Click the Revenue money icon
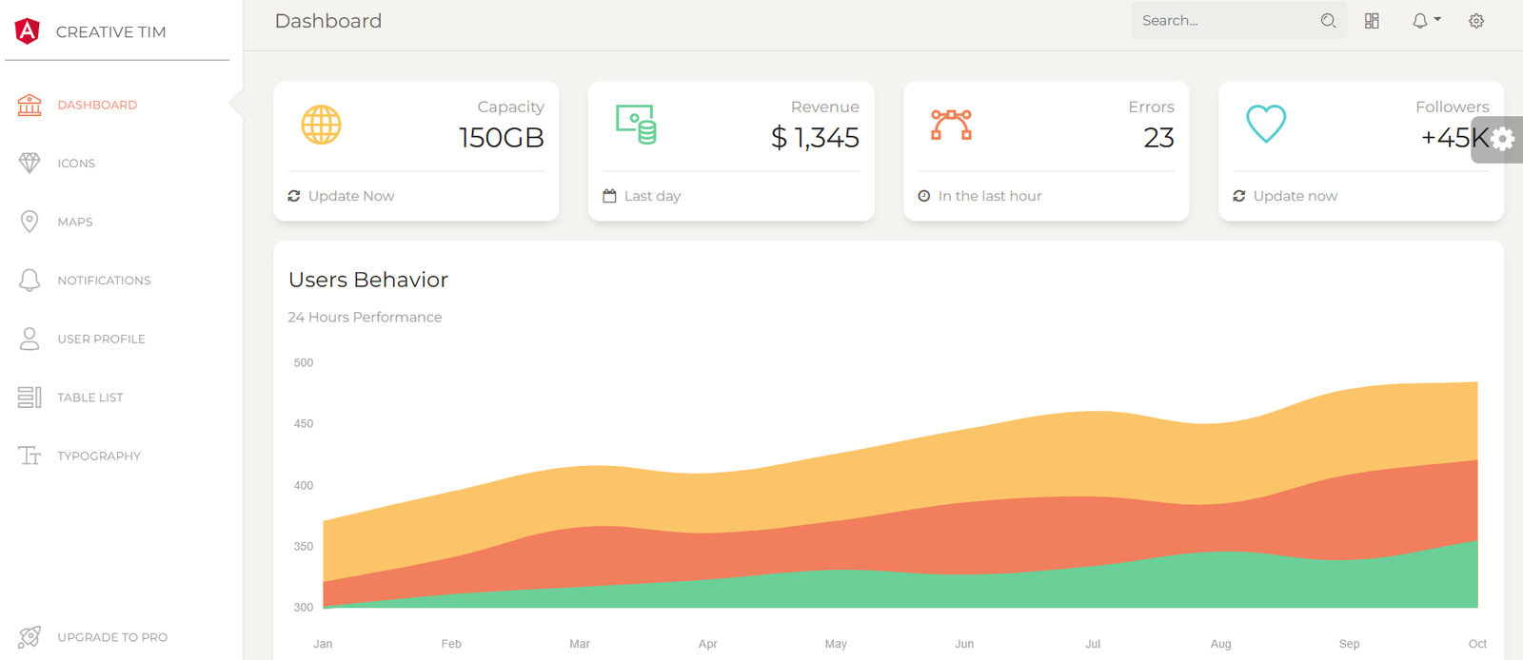1523x660 pixels. click(x=636, y=125)
